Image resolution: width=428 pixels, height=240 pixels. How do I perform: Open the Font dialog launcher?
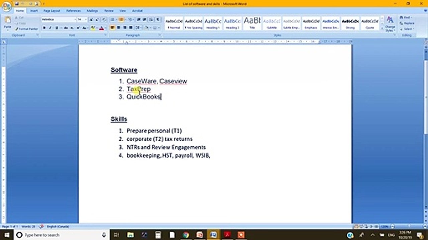(x=106, y=35)
